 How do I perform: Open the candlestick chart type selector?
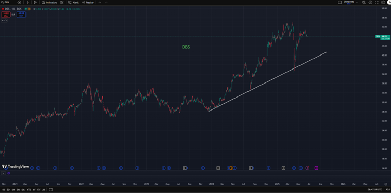pos(35,2)
